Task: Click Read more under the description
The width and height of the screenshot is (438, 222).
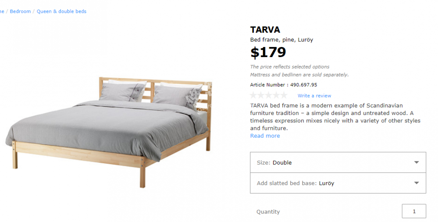Action: (x=265, y=136)
